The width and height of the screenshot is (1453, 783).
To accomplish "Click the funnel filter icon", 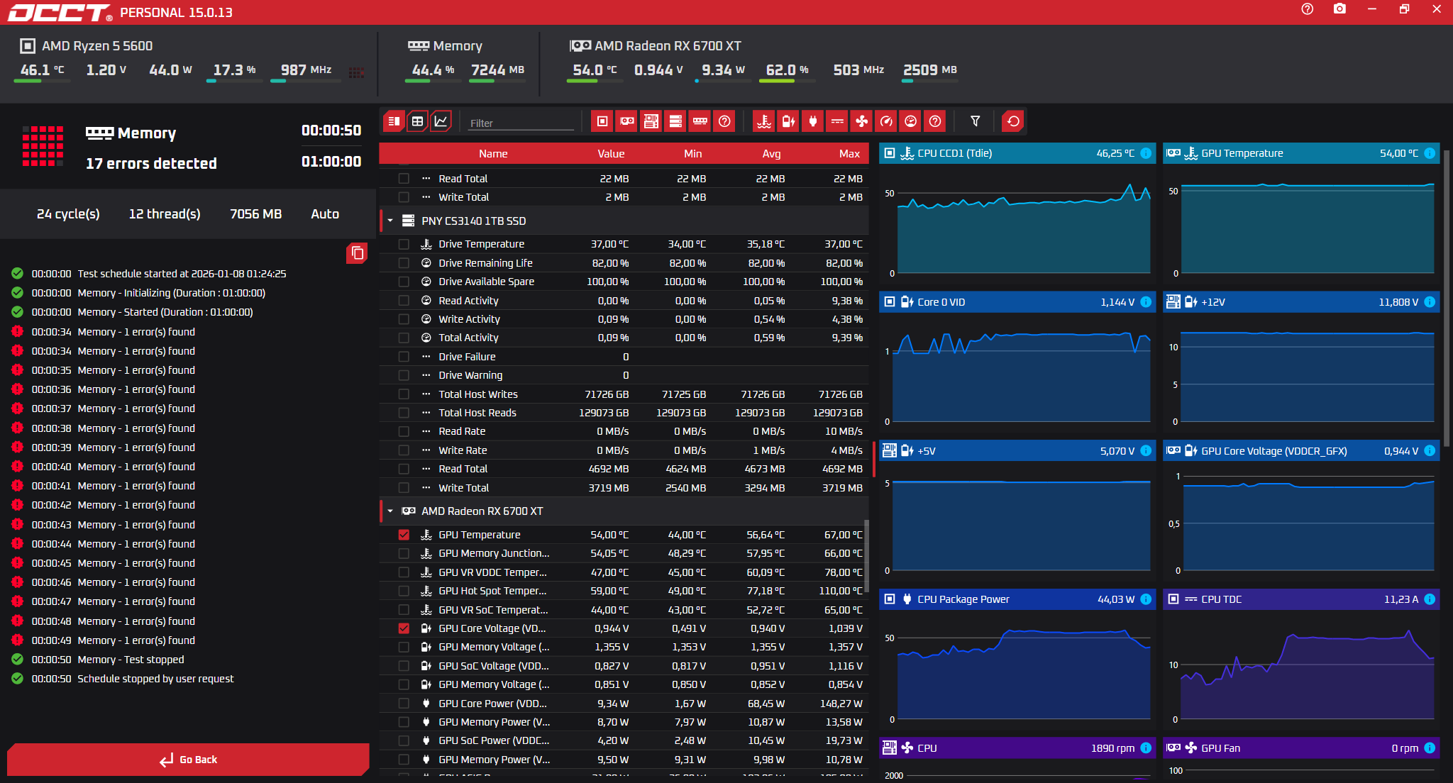I will pos(976,121).
